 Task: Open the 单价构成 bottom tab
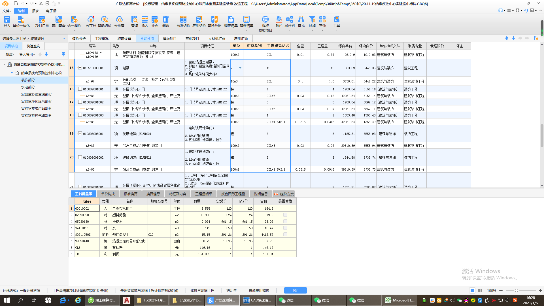point(108,194)
